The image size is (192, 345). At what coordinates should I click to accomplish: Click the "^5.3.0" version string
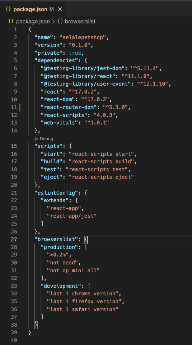coord(116,107)
